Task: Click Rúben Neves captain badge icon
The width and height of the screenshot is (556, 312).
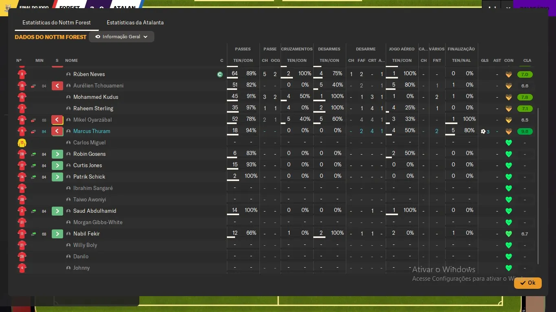Action: point(220,74)
